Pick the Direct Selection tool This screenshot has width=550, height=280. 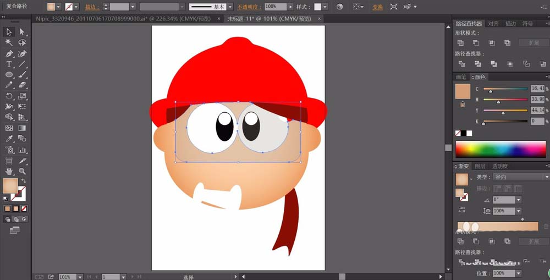[23, 32]
